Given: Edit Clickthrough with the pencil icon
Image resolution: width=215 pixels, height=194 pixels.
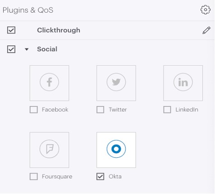Looking at the screenshot, I should tap(206, 30).
